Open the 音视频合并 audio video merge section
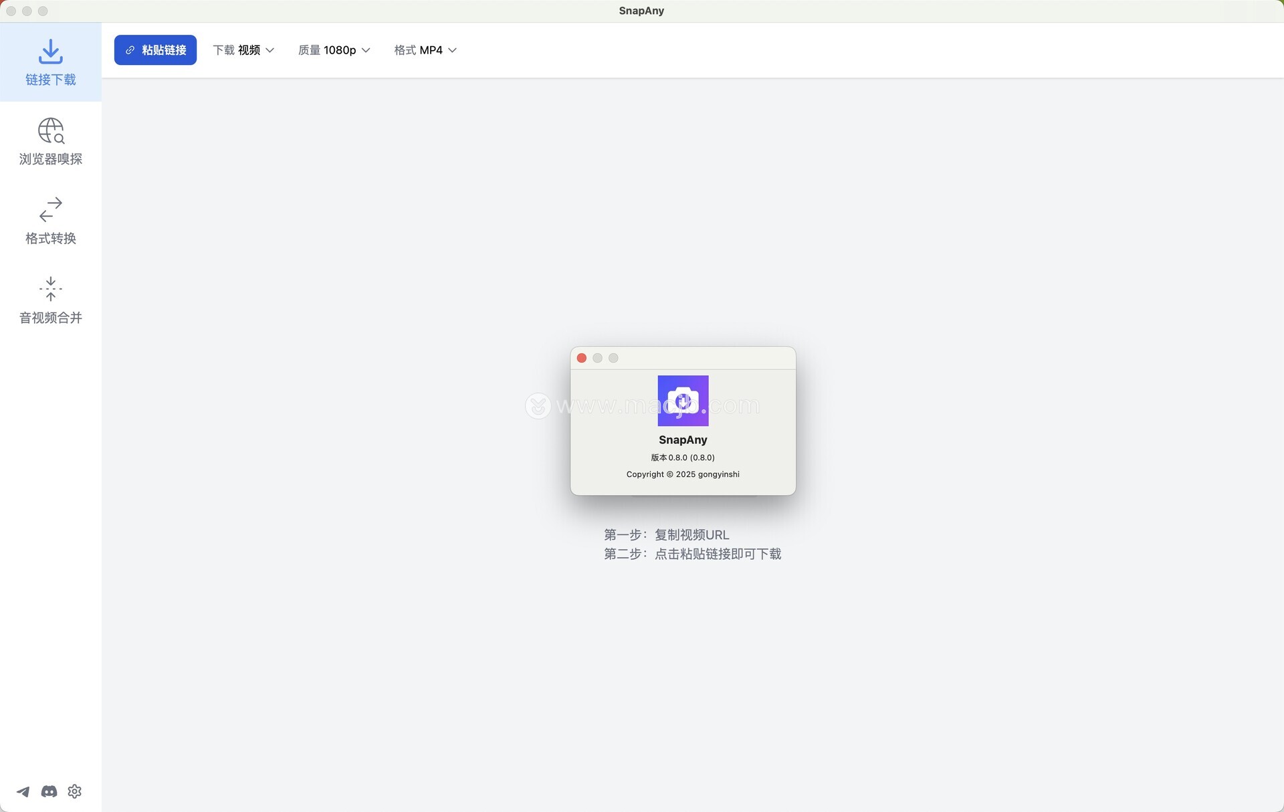The image size is (1284, 812). click(51, 300)
